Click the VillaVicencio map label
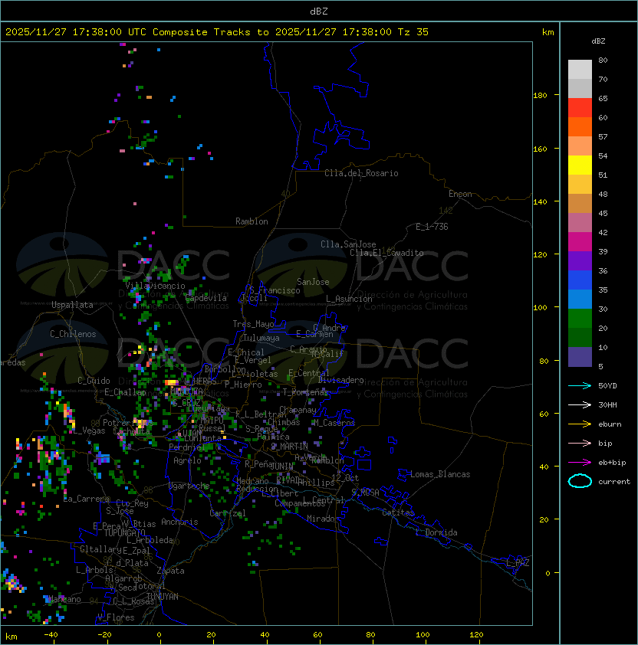Image resolution: width=638 pixels, height=645 pixels. (x=155, y=286)
